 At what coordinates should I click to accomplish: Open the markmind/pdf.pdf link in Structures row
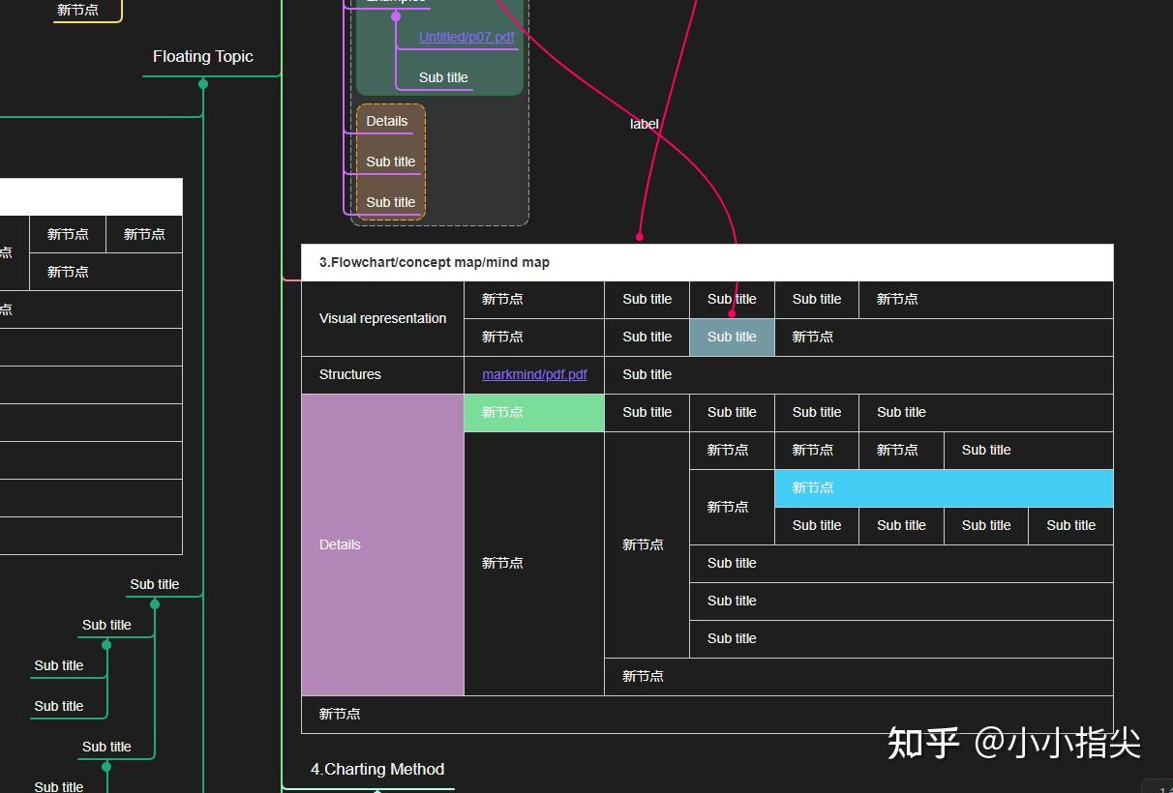534,374
